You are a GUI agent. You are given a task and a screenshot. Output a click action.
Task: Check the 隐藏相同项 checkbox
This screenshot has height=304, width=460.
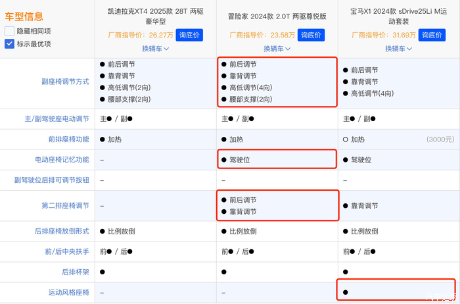(10, 32)
